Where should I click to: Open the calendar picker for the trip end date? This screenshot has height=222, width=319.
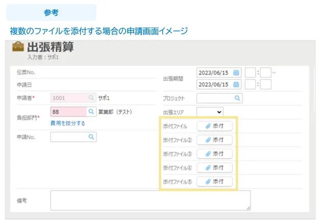(236, 85)
